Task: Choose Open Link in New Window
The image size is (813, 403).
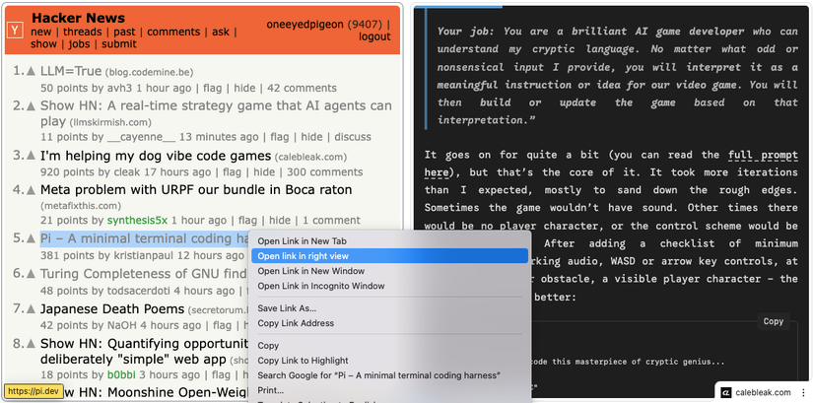Action: (x=389, y=271)
